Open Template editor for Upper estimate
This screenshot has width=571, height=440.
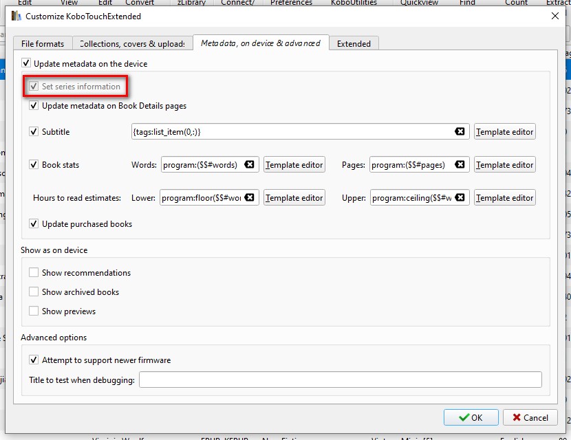(x=505, y=197)
